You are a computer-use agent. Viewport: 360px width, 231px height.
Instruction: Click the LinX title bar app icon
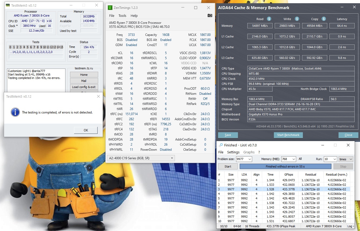pyautogui.click(x=221, y=145)
